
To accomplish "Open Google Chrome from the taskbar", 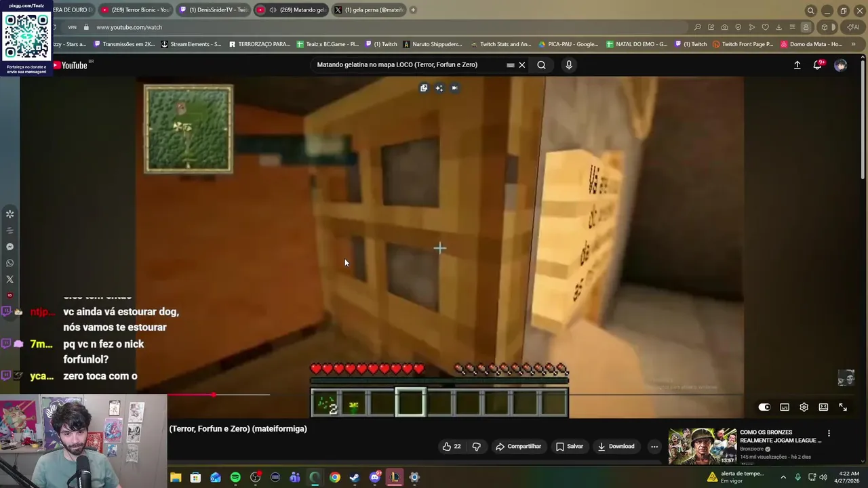I will tap(335, 477).
